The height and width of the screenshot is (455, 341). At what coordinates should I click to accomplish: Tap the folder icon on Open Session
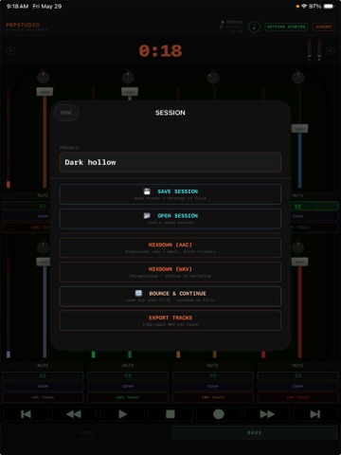click(147, 215)
